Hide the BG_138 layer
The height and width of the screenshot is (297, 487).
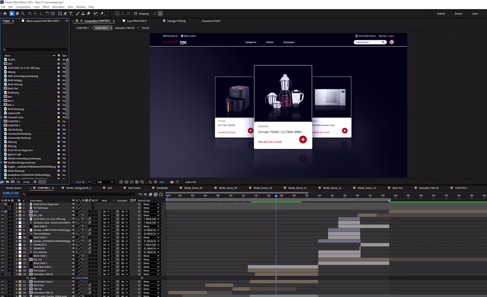2,215
